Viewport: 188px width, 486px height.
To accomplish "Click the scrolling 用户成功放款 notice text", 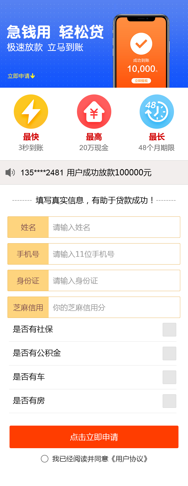I will (x=86, y=173).
